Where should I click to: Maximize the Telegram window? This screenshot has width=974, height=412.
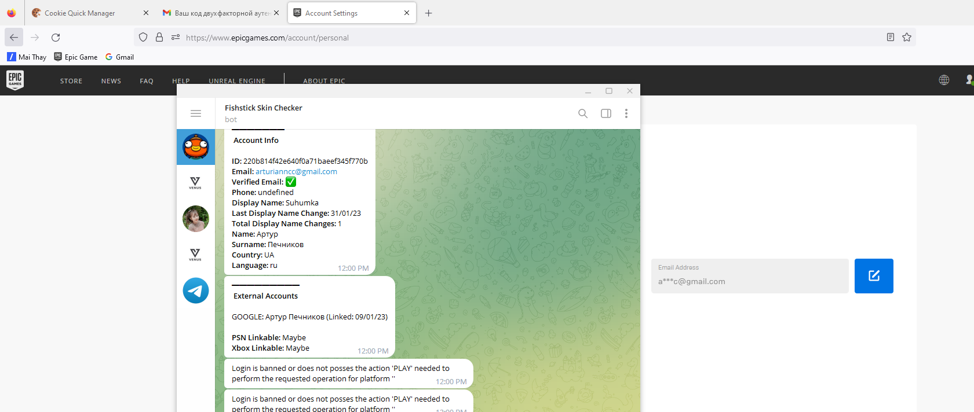click(x=609, y=91)
